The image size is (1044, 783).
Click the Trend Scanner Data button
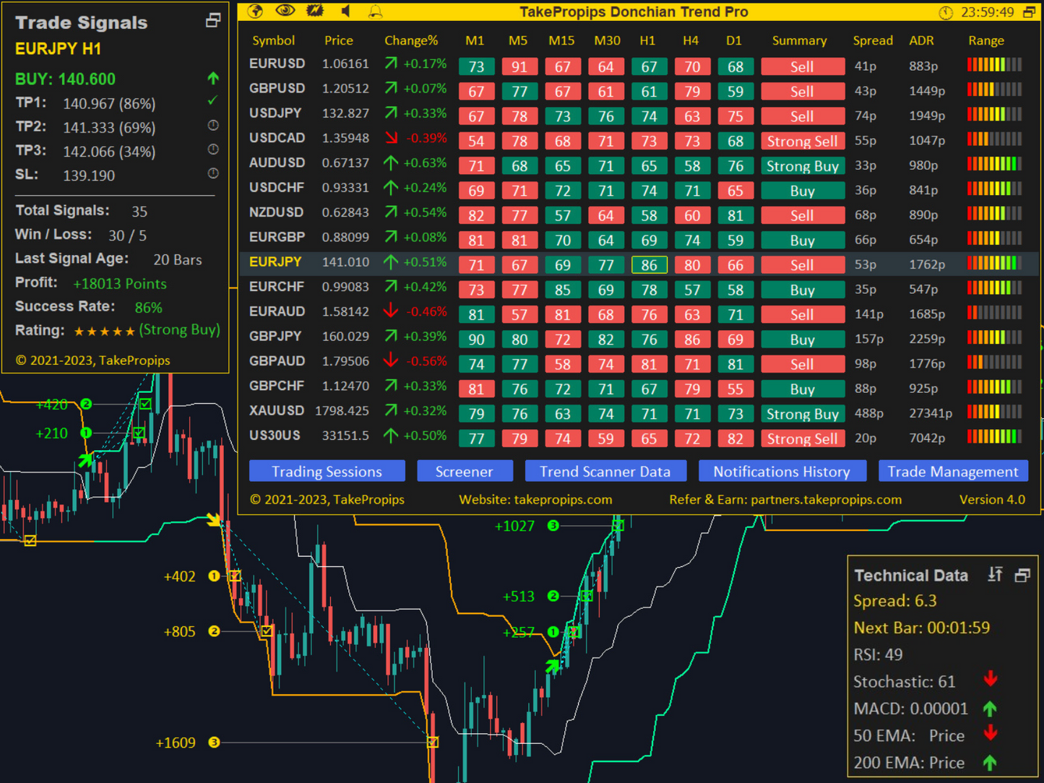(605, 471)
